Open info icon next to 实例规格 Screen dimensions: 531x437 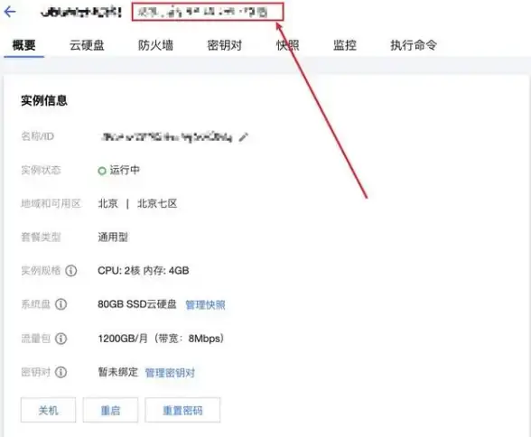(x=71, y=271)
